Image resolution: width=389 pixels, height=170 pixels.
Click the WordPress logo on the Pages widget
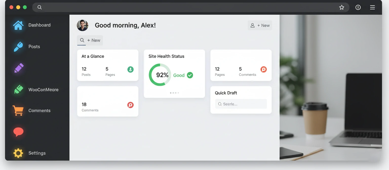tap(264, 69)
